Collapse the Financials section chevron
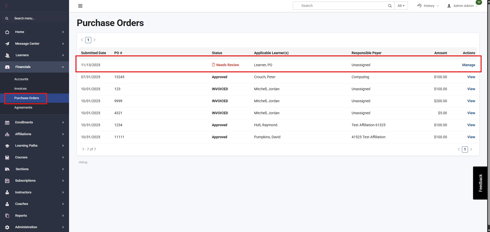 (x=63, y=67)
